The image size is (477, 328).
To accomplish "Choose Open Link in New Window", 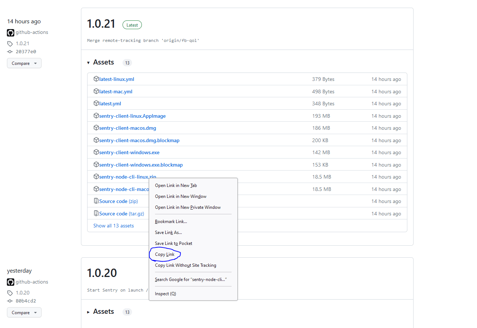I will pos(193,196).
